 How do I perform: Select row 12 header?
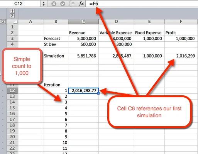[12, 91]
